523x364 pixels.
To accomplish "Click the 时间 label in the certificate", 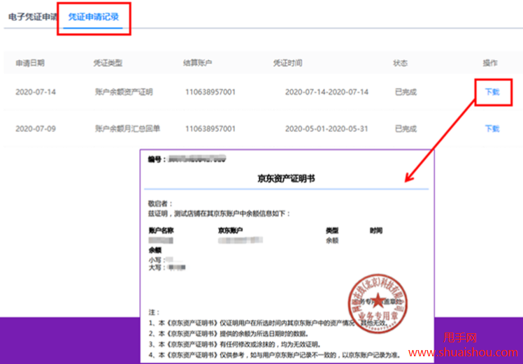I will 376,231.
